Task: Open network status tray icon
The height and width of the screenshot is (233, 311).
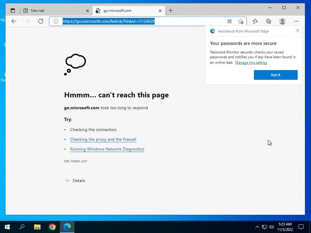Action: [x=265, y=227]
